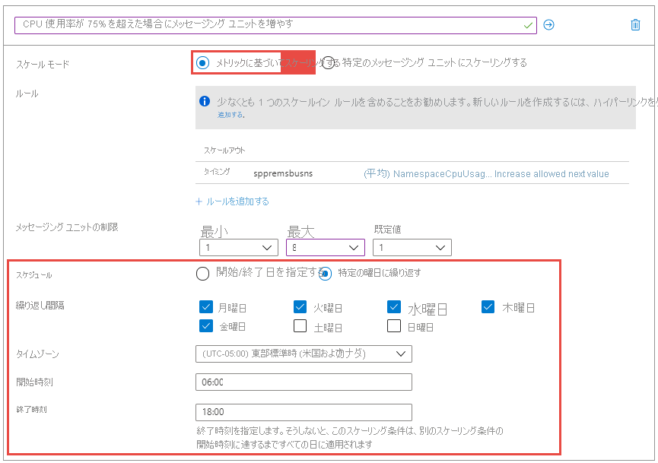Open the 最小 messaging units dropdown
Screen dimensions: 658x463
tap(239, 247)
